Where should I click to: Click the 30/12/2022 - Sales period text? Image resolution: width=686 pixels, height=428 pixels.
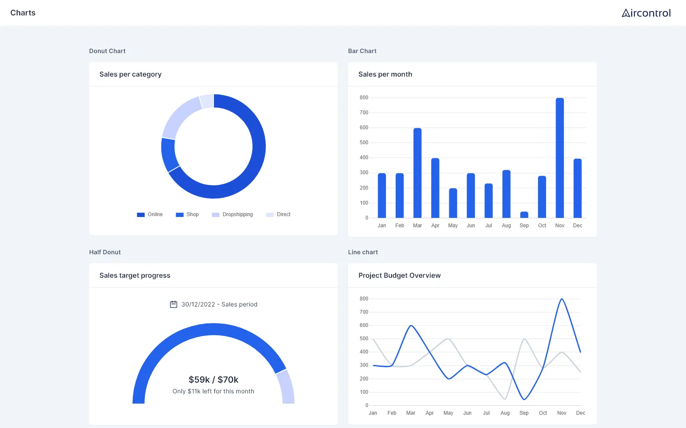(x=220, y=304)
